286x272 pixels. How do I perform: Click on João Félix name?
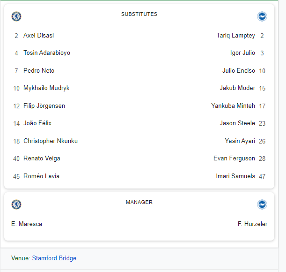point(37,123)
